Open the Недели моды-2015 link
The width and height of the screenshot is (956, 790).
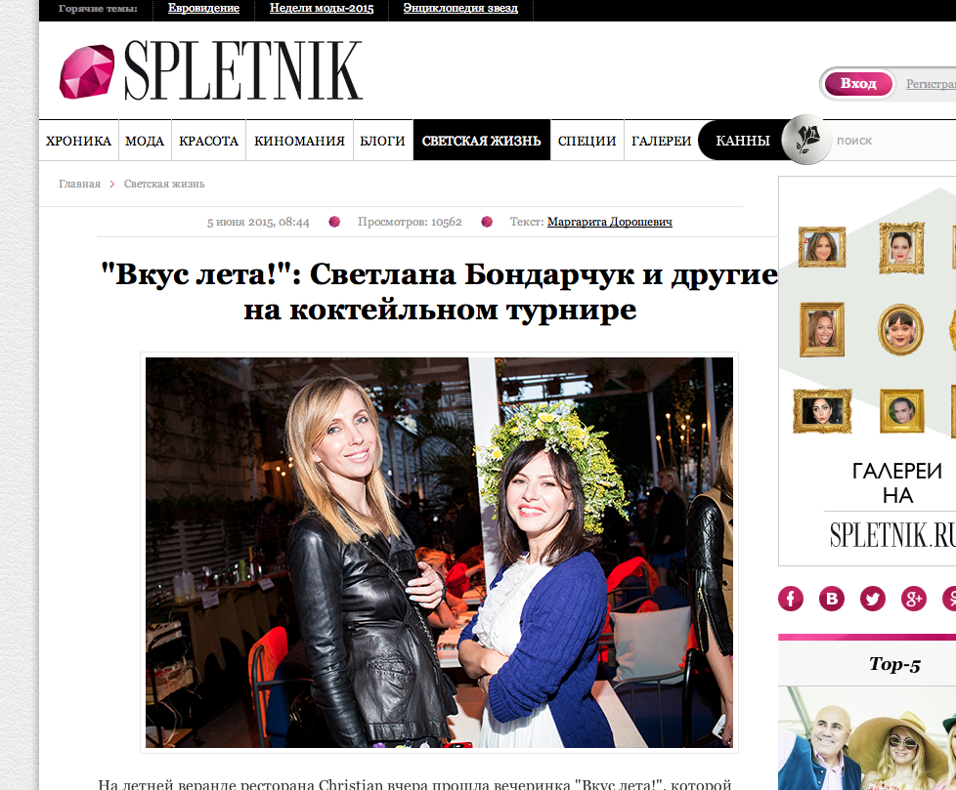pyautogui.click(x=322, y=9)
